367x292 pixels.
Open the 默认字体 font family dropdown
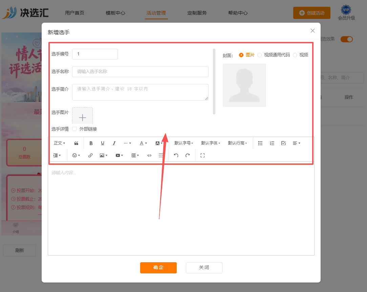pos(211,143)
